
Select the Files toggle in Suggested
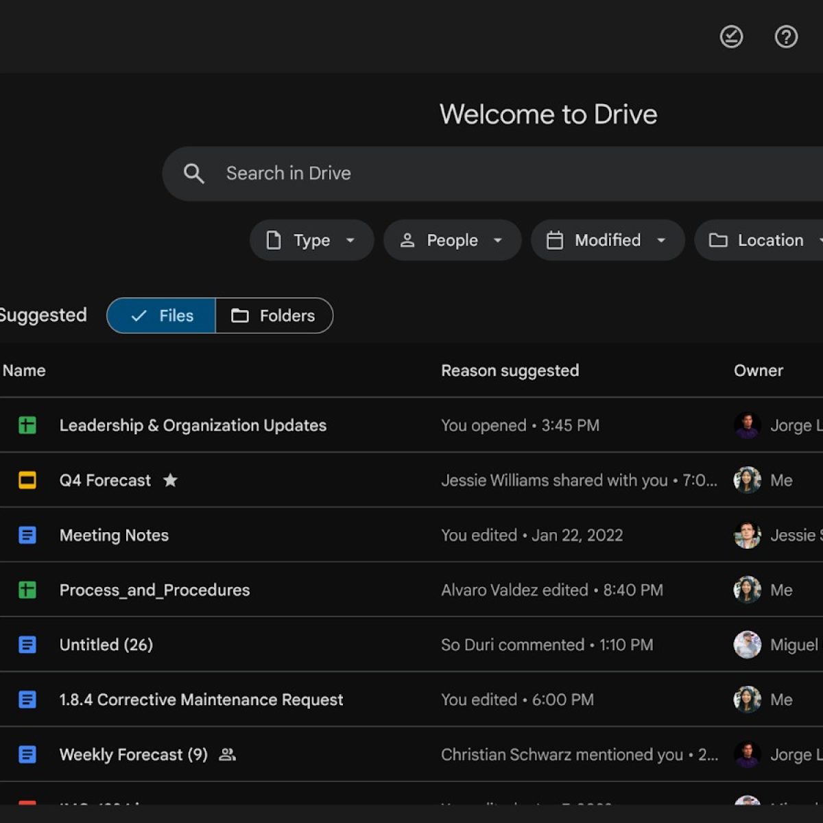[x=162, y=315]
